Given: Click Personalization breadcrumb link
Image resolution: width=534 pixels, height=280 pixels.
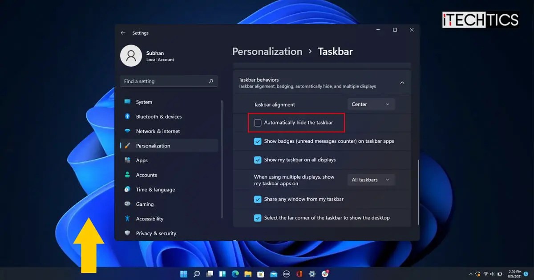Looking at the screenshot, I should [x=267, y=52].
